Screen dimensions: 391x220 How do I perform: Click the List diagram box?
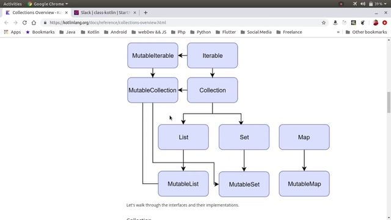(183, 137)
